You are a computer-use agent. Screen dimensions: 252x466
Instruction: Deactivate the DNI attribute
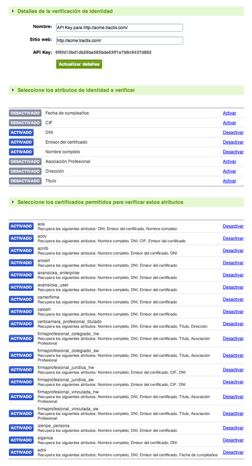point(233,132)
